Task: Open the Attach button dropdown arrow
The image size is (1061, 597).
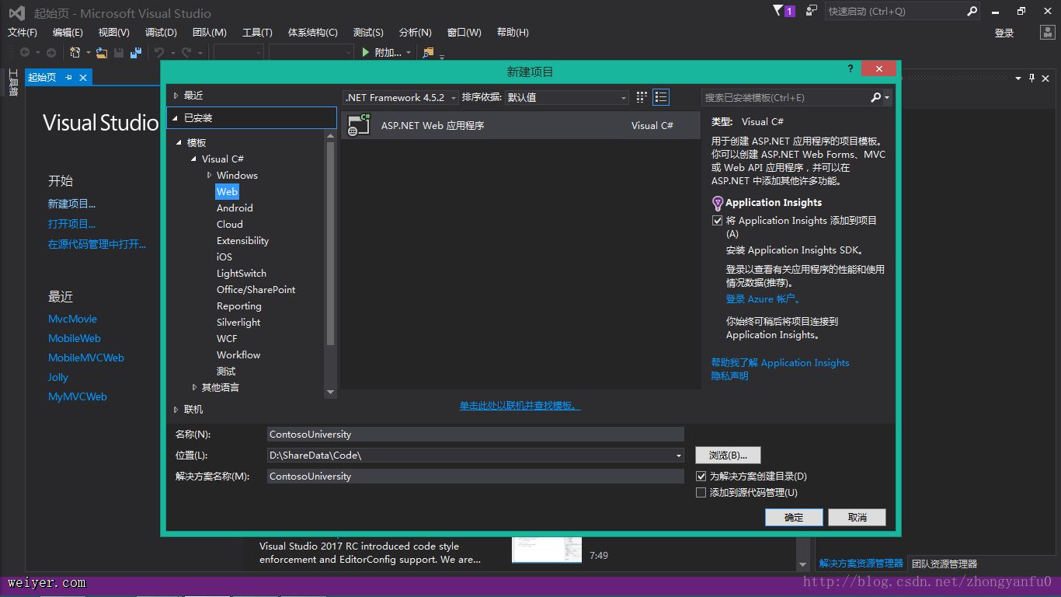Action: click(408, 53)
